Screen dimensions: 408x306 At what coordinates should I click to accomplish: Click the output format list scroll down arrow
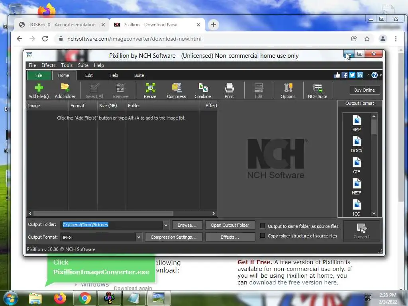pos(374,214)
